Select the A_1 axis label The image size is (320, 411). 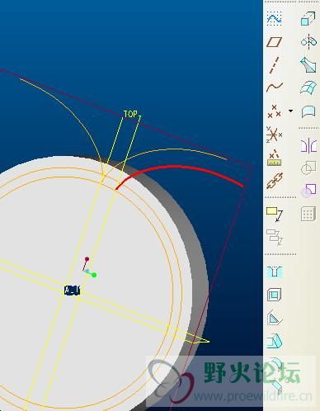click(72, 291)
